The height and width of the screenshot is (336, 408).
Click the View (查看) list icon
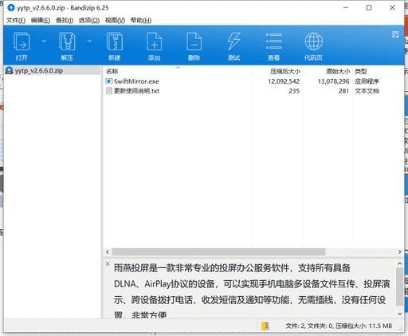click(x=274, y=42)
